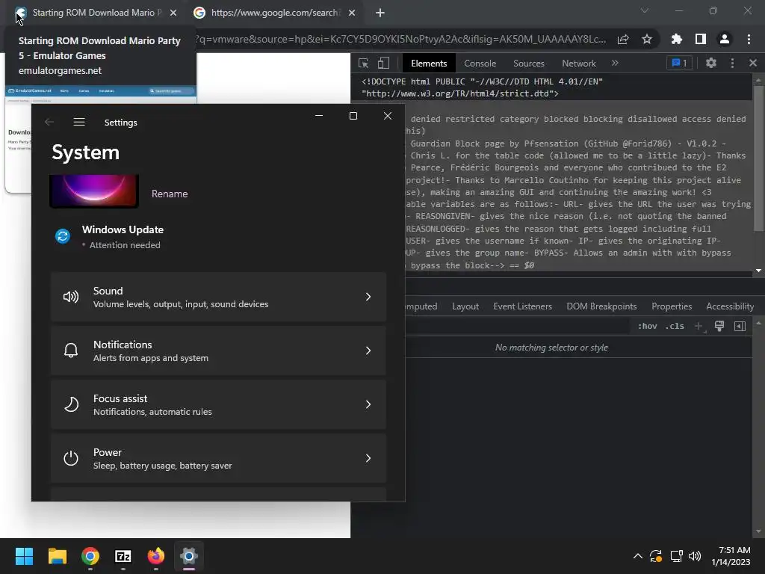Open the Chrome extensions puzzle icon
The width and height of the screenshot is (765, 574).
676,39
